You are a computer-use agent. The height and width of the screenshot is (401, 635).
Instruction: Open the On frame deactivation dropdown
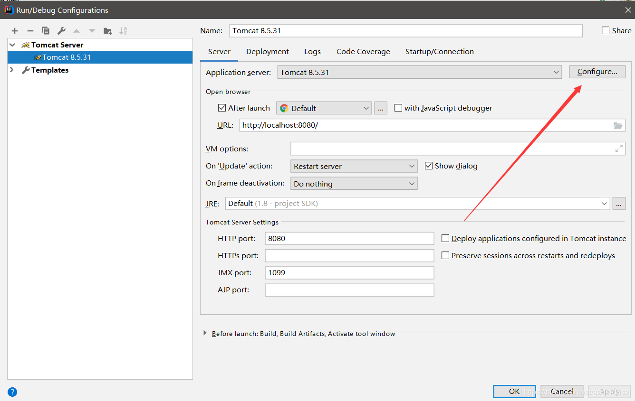354,184
